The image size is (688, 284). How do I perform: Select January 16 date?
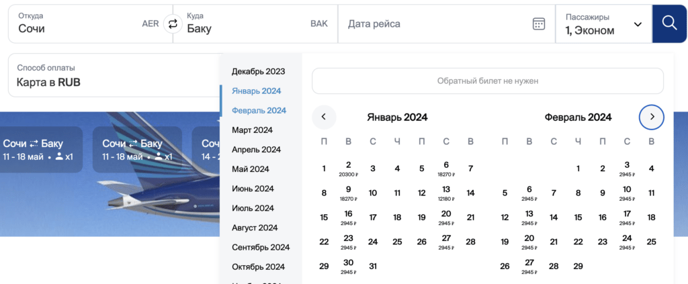[349, 218]
